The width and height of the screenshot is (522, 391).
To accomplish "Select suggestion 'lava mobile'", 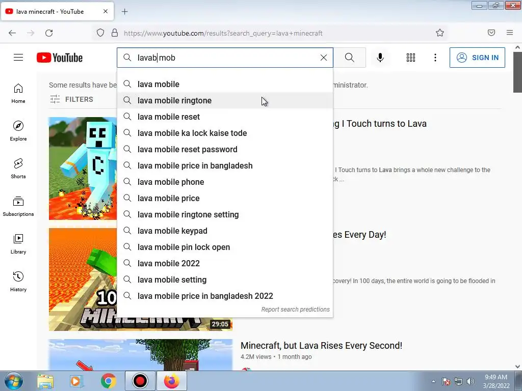I will [225, 84].
